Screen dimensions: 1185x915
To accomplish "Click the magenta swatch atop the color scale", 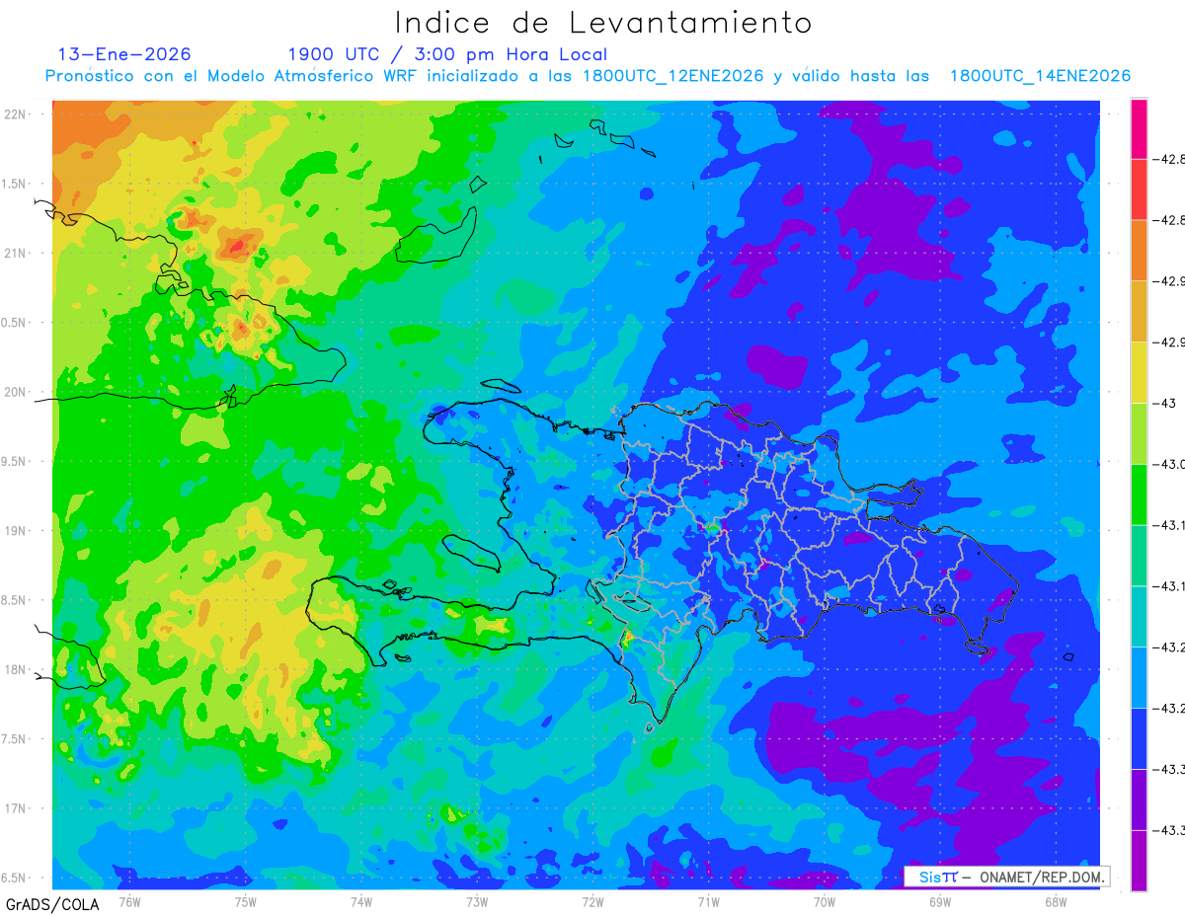I will (x=1139, y=129).
